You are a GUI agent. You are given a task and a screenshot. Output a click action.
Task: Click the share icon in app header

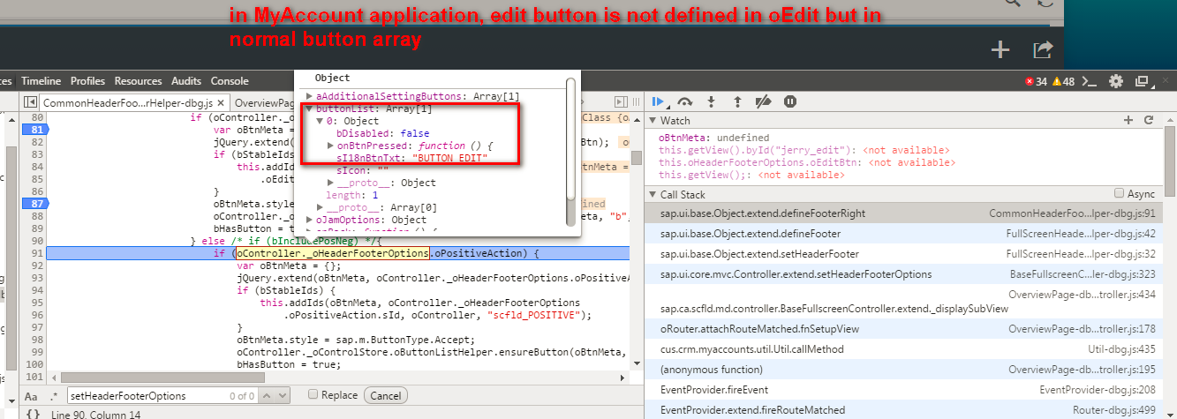tap(1043, 50)
